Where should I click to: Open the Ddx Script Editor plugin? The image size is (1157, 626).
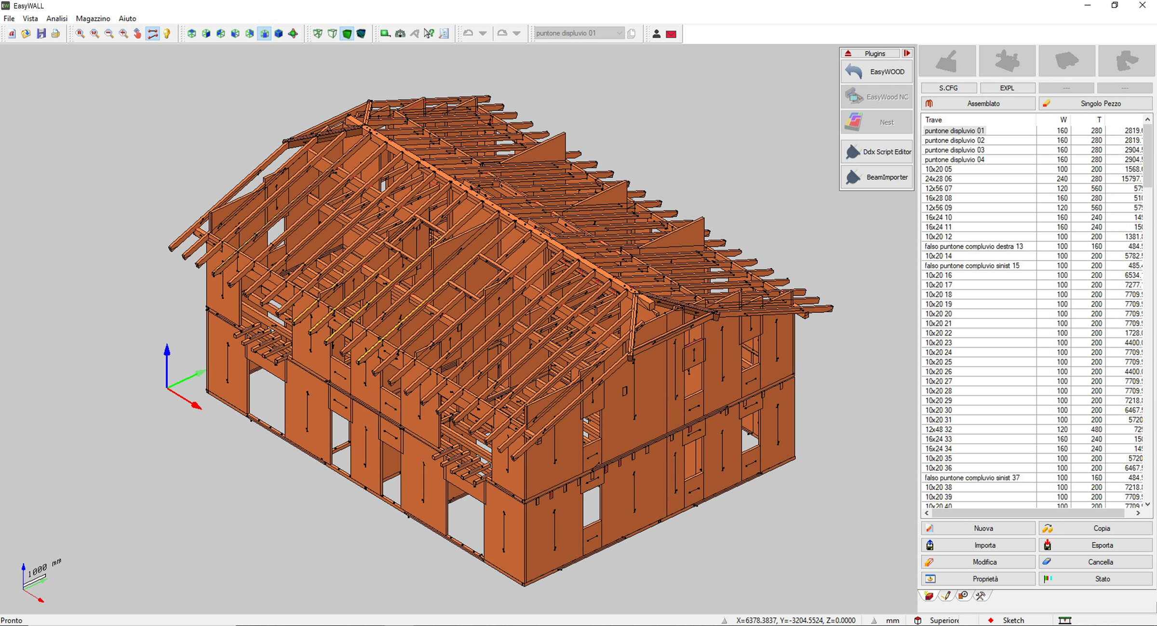click(877, 152)
